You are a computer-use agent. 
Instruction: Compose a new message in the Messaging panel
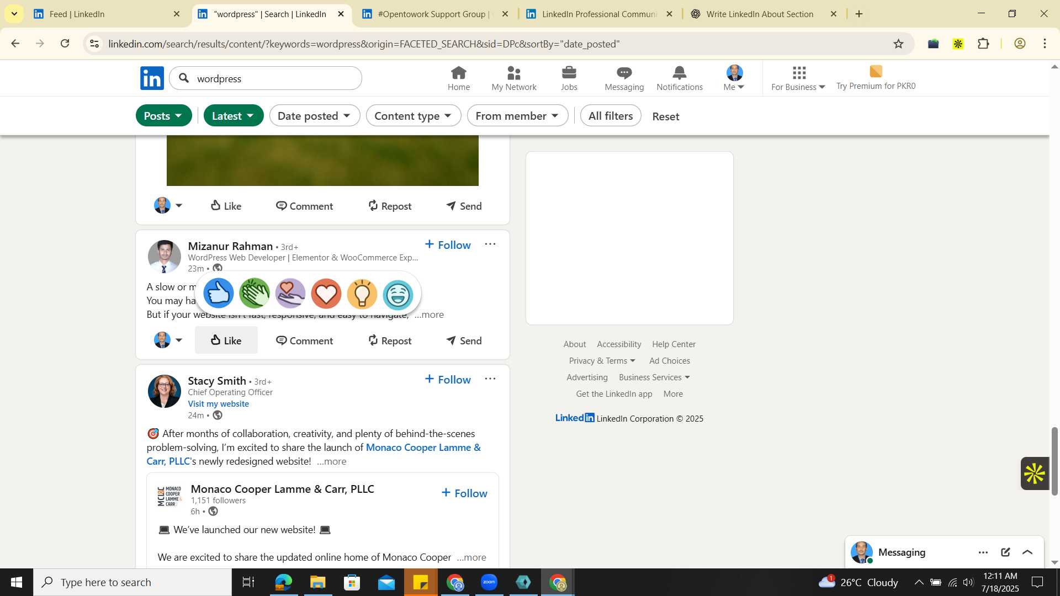pyautogui.click(x=1005, y=552)
